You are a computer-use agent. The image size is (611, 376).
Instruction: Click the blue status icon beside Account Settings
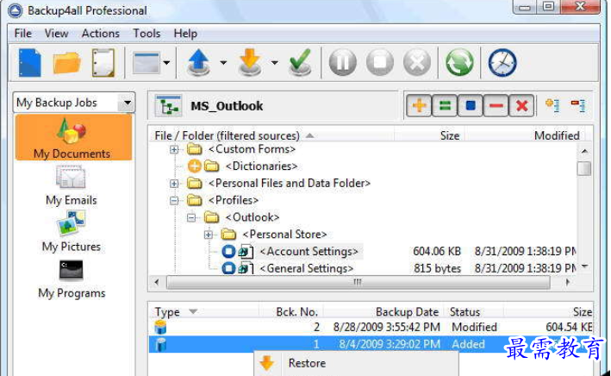pos(228,252)
